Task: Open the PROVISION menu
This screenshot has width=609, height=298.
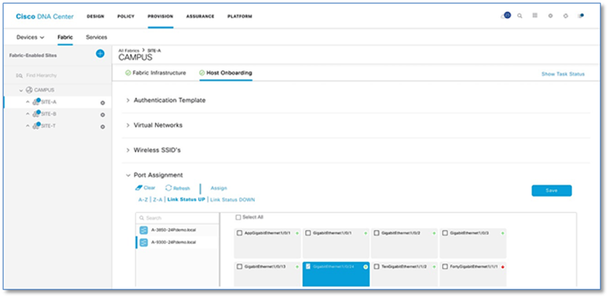Action: [161, 16]
